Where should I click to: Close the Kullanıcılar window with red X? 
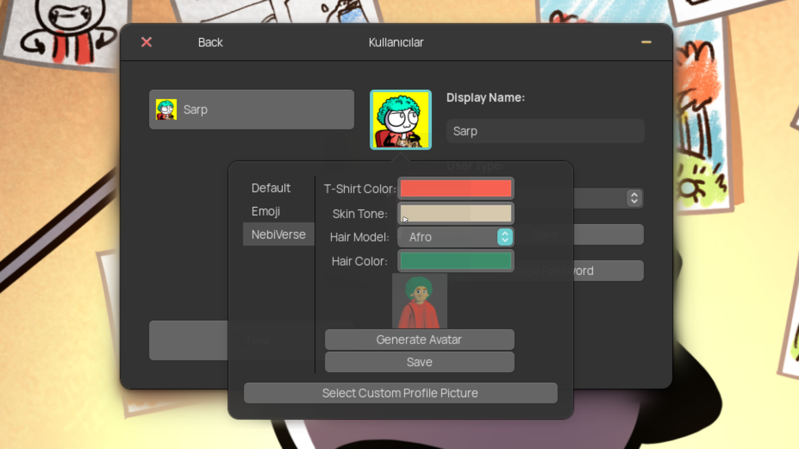[x=146, y=42]
